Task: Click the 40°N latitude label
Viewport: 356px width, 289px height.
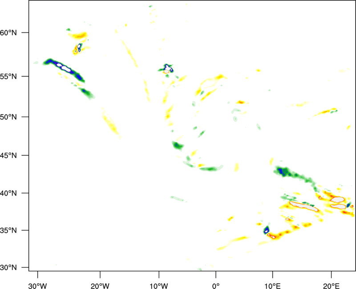Action: click(8, 193)
